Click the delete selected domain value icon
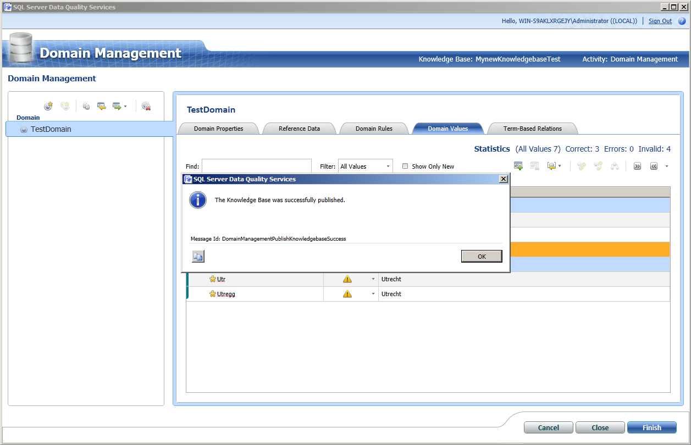 point(534,166)
